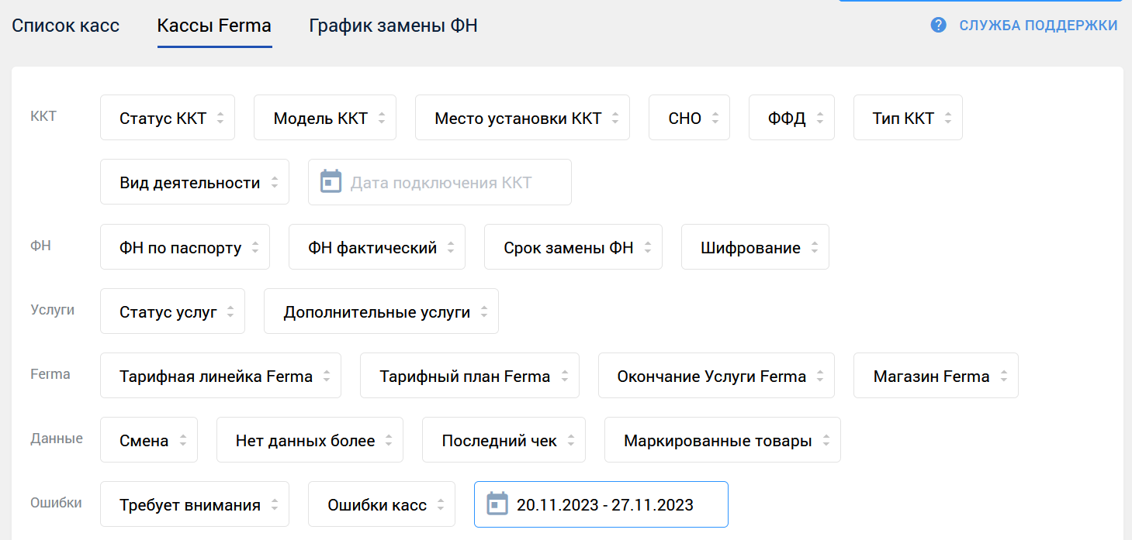Open the Модель ККТ dropdown
The width and height of the screenshot is (1132, 540).
tap(325, 118)
